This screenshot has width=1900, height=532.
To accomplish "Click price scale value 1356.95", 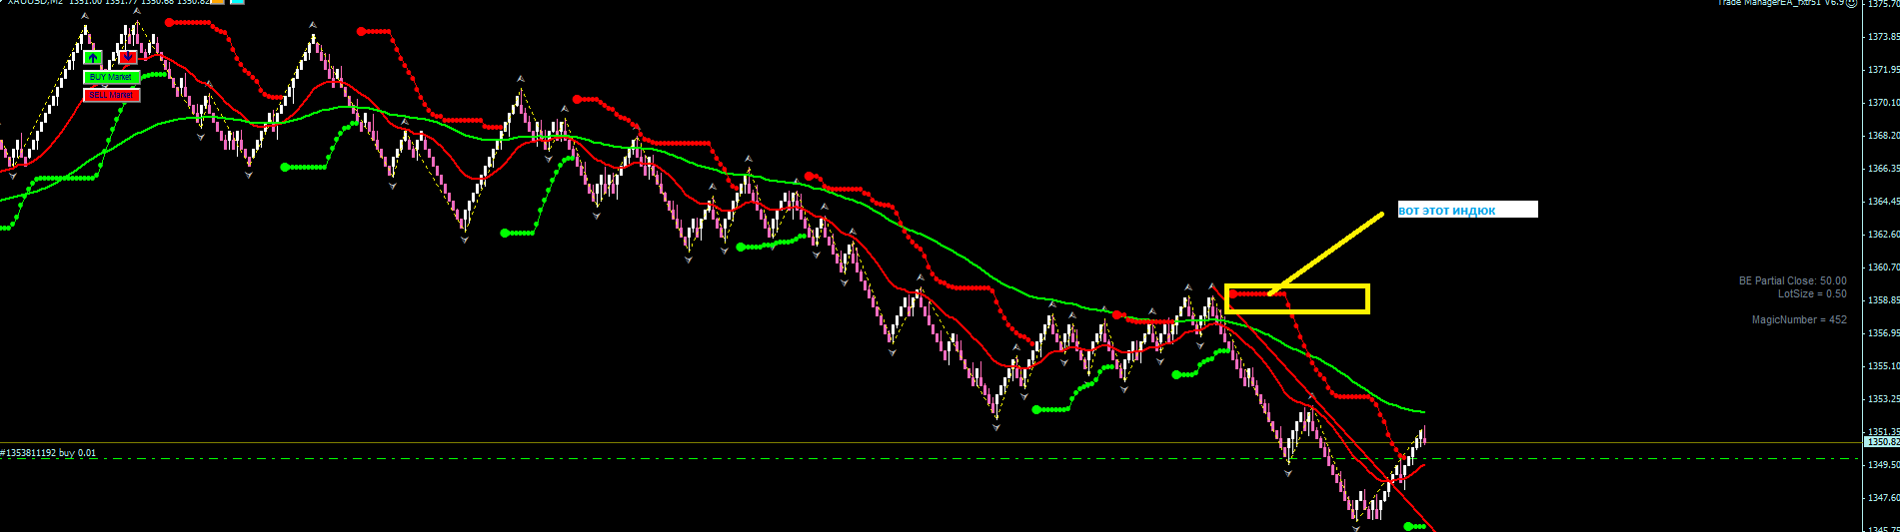I will point(1883,333).
